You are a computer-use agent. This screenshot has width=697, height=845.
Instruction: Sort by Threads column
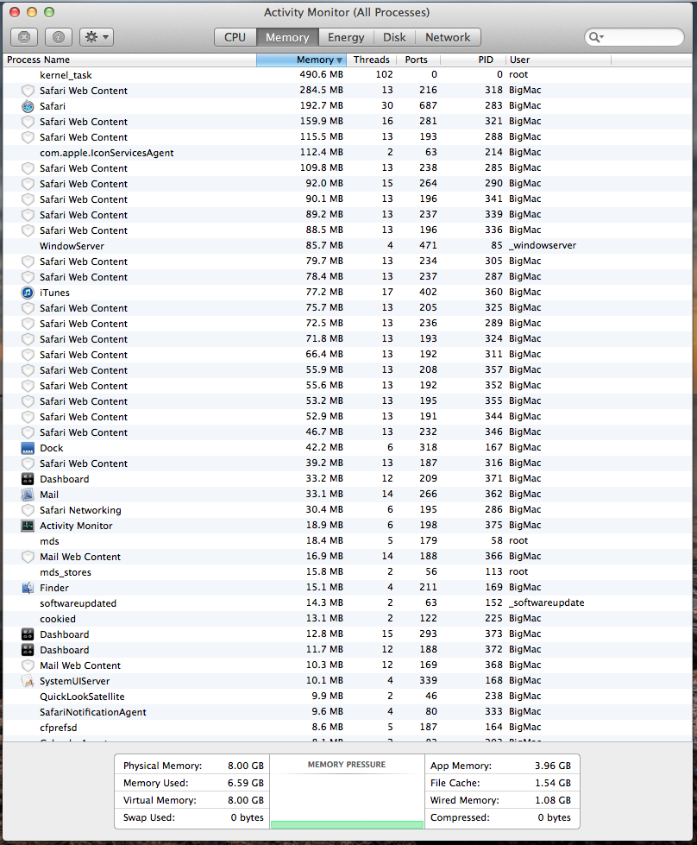tap(372, 60)
